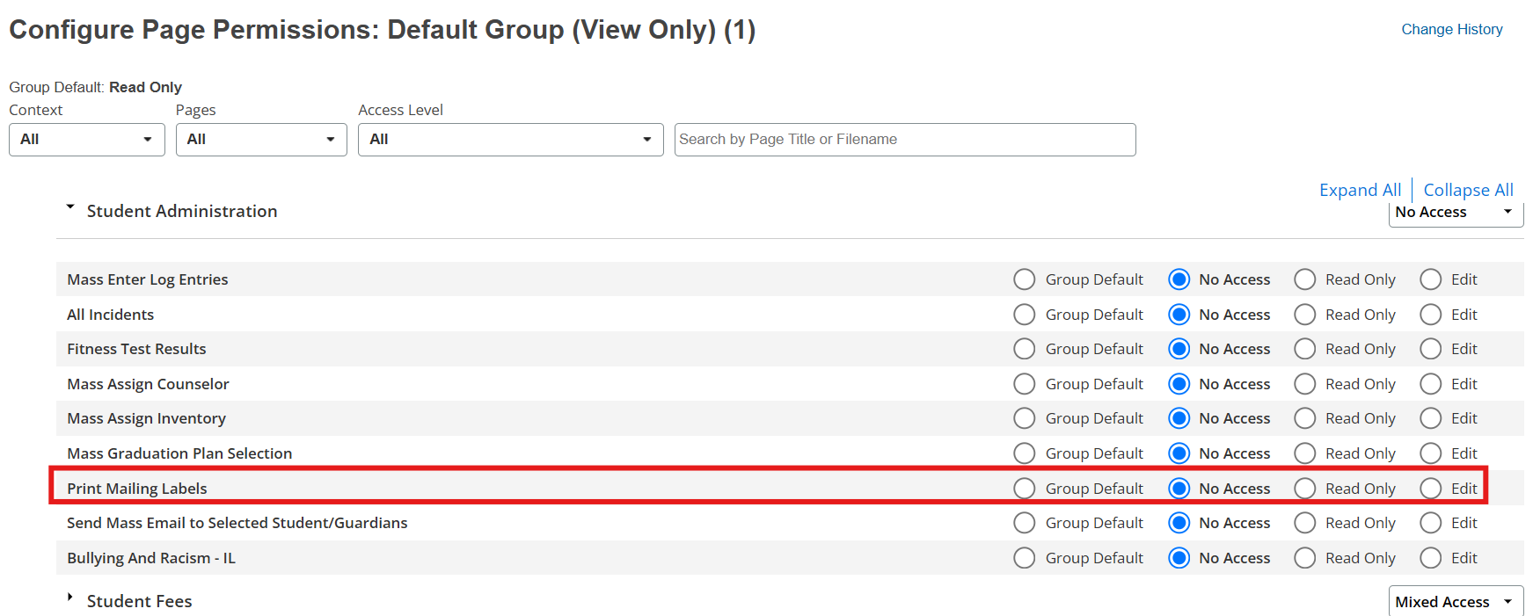Select Group Default for Mass Enter Log Entries
The height and width of the screenshot is (616, 1533).
click(x=1024, y=279)
